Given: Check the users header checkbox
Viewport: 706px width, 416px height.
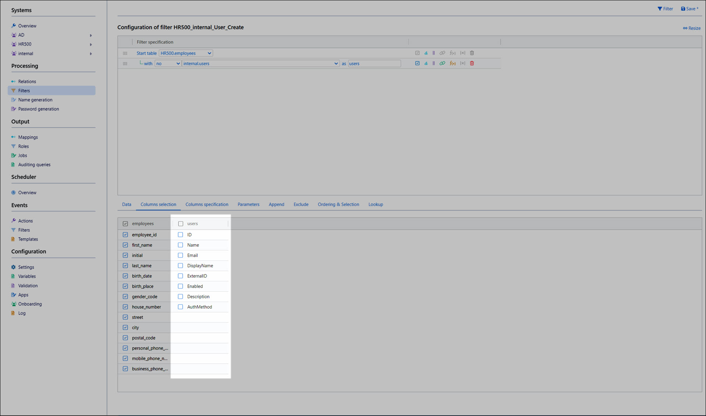Looking at the screenshot, I should click(181, 224).
